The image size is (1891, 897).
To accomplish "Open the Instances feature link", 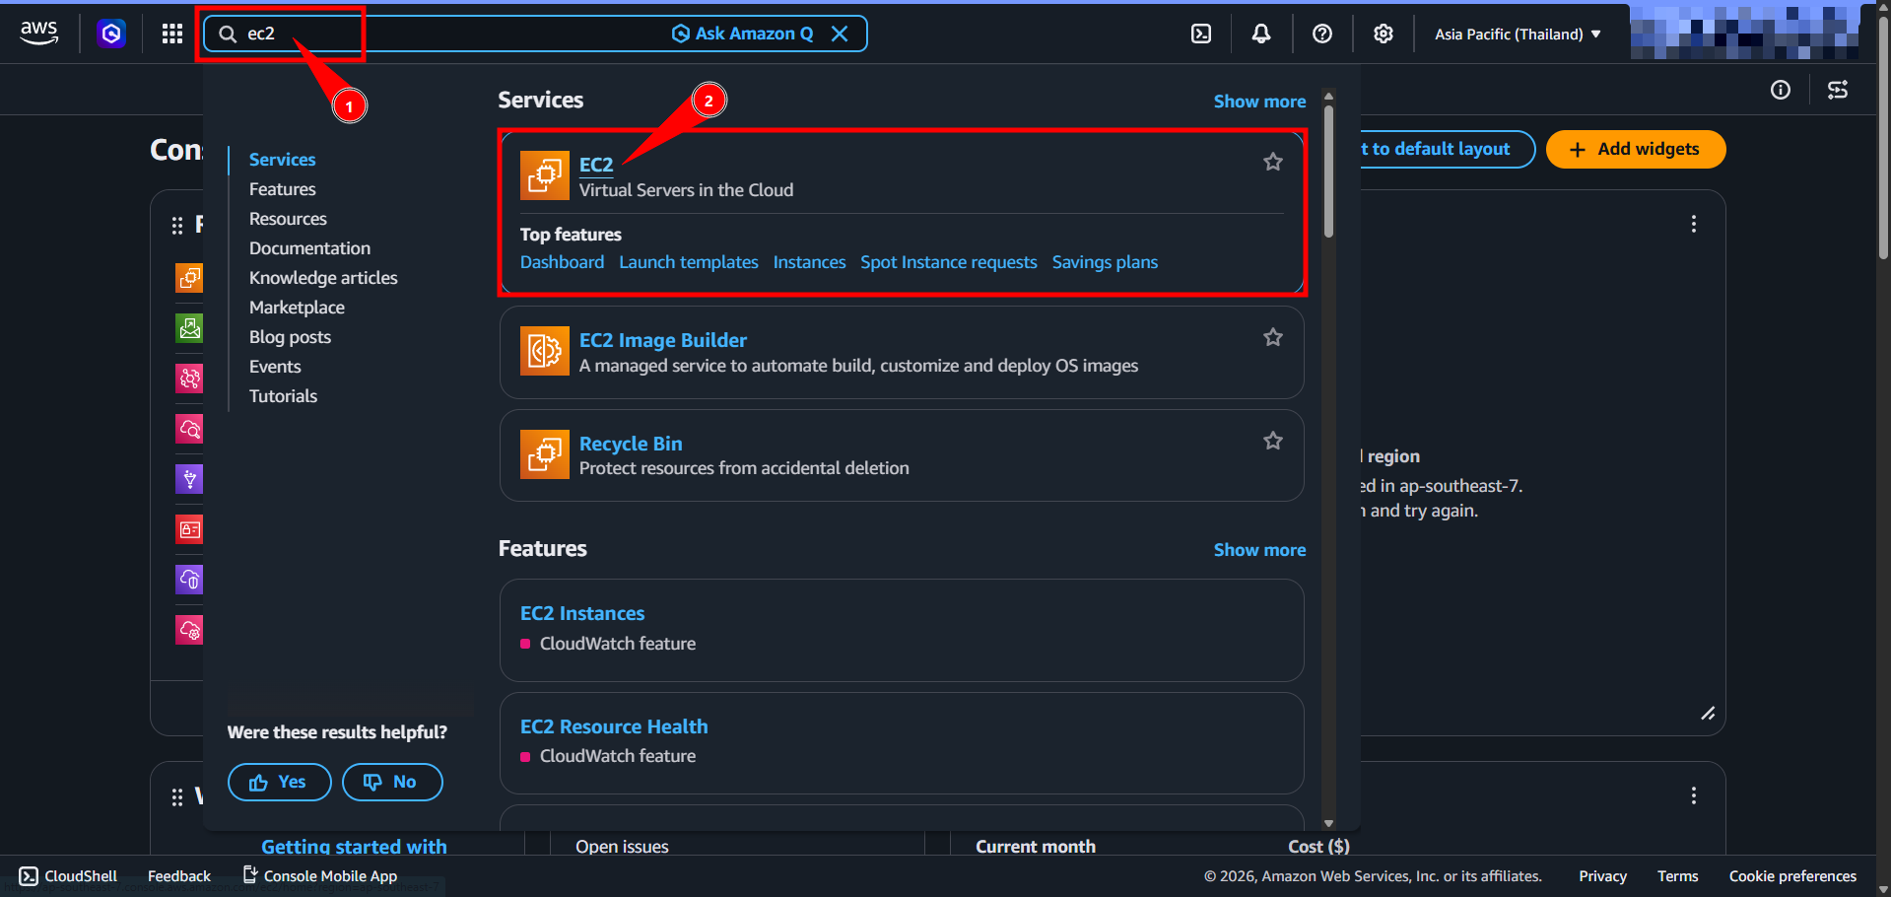I will click(x=809, y=262).
